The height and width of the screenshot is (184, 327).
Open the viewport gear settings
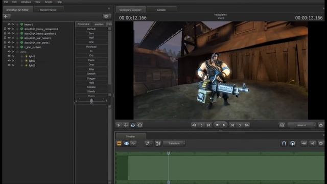(321, 125)
